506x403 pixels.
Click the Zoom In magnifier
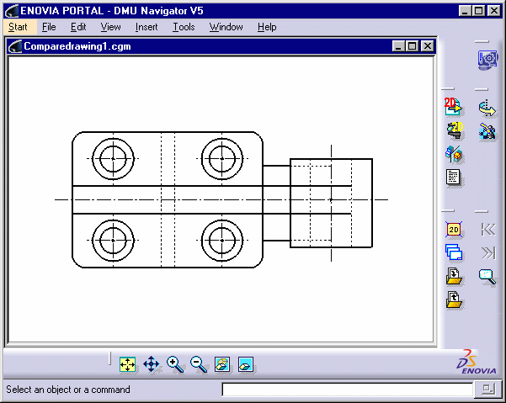(x=174, y=364)
